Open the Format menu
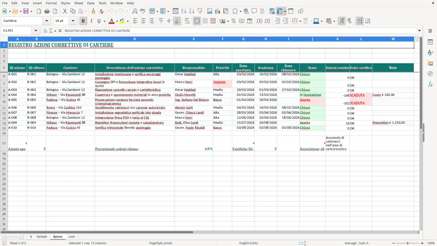 pyautogui.click(x=51, y=3)
